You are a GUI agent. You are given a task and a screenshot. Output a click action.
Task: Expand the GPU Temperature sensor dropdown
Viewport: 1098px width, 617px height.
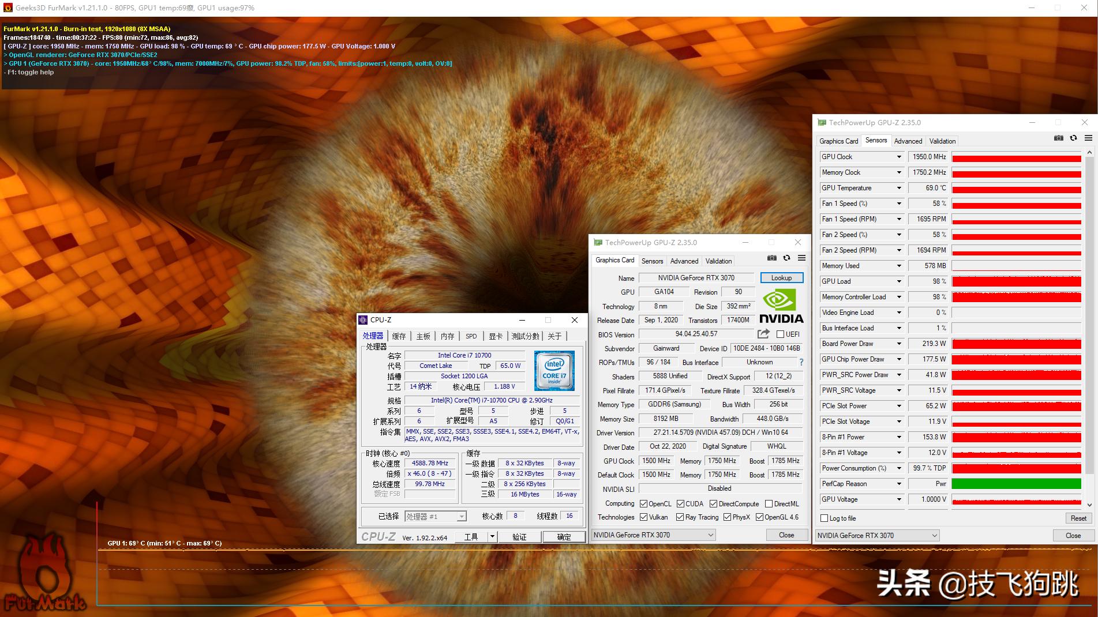click(898, 188)
